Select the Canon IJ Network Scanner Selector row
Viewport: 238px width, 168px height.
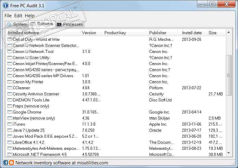pos(116,45)
